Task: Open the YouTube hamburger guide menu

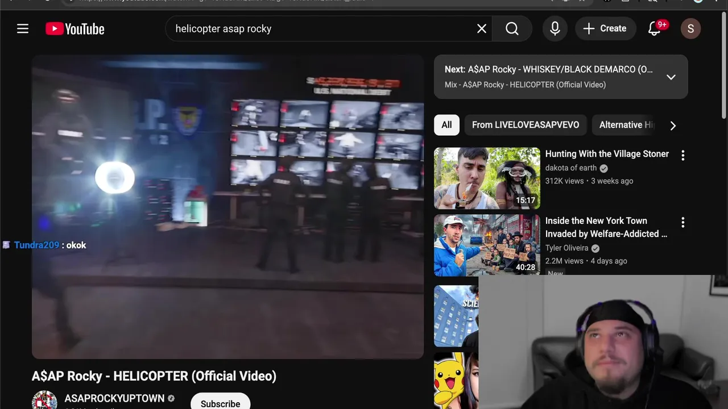Action: coord(23,28)
